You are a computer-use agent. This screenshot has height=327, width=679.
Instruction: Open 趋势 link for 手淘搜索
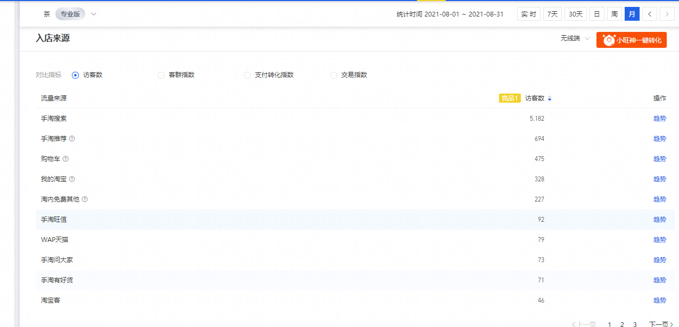point(659,119)
